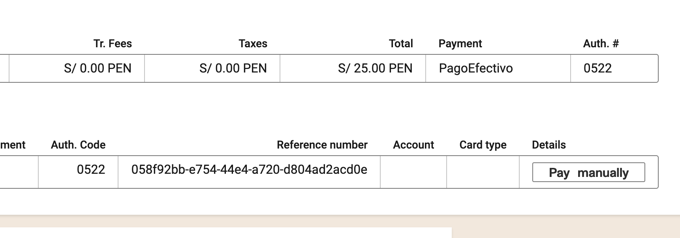Click the Total column header
The image size is (680, 238).
[x=401, y=43]
